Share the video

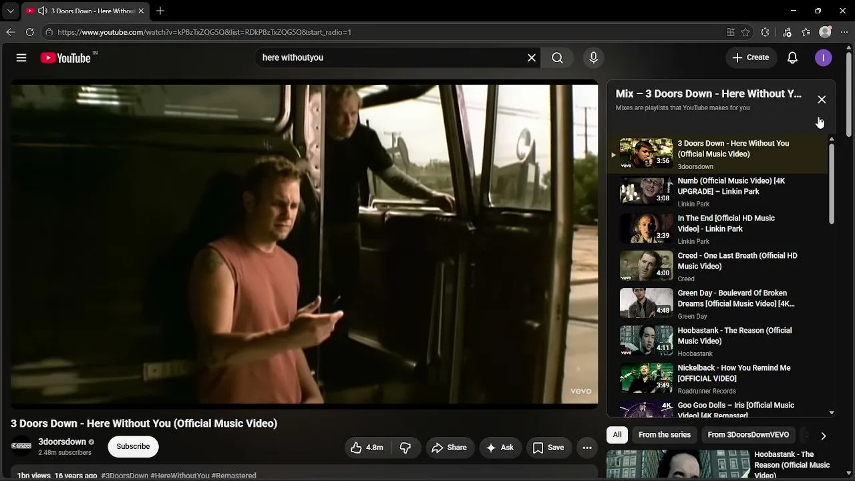point(449,448)
